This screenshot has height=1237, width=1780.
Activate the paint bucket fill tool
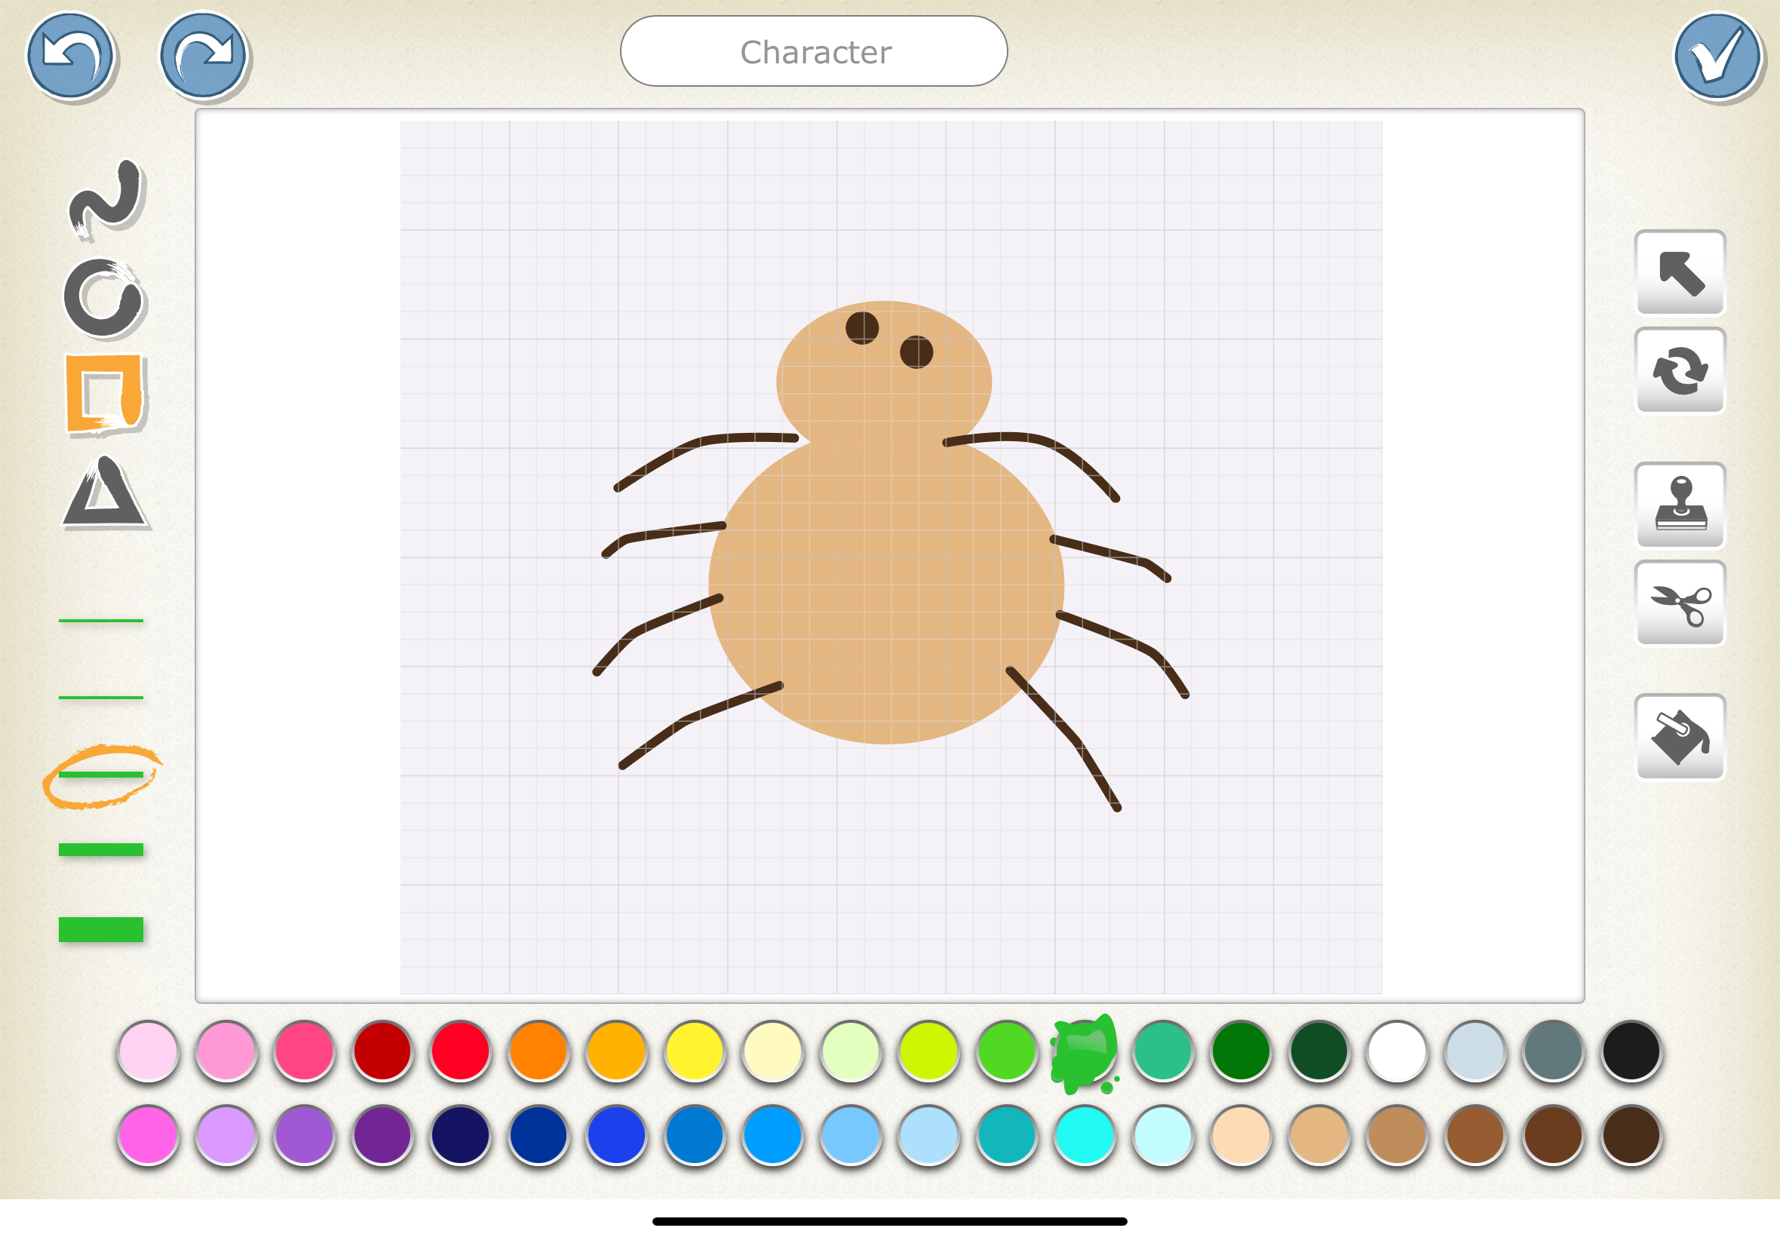1679,737
